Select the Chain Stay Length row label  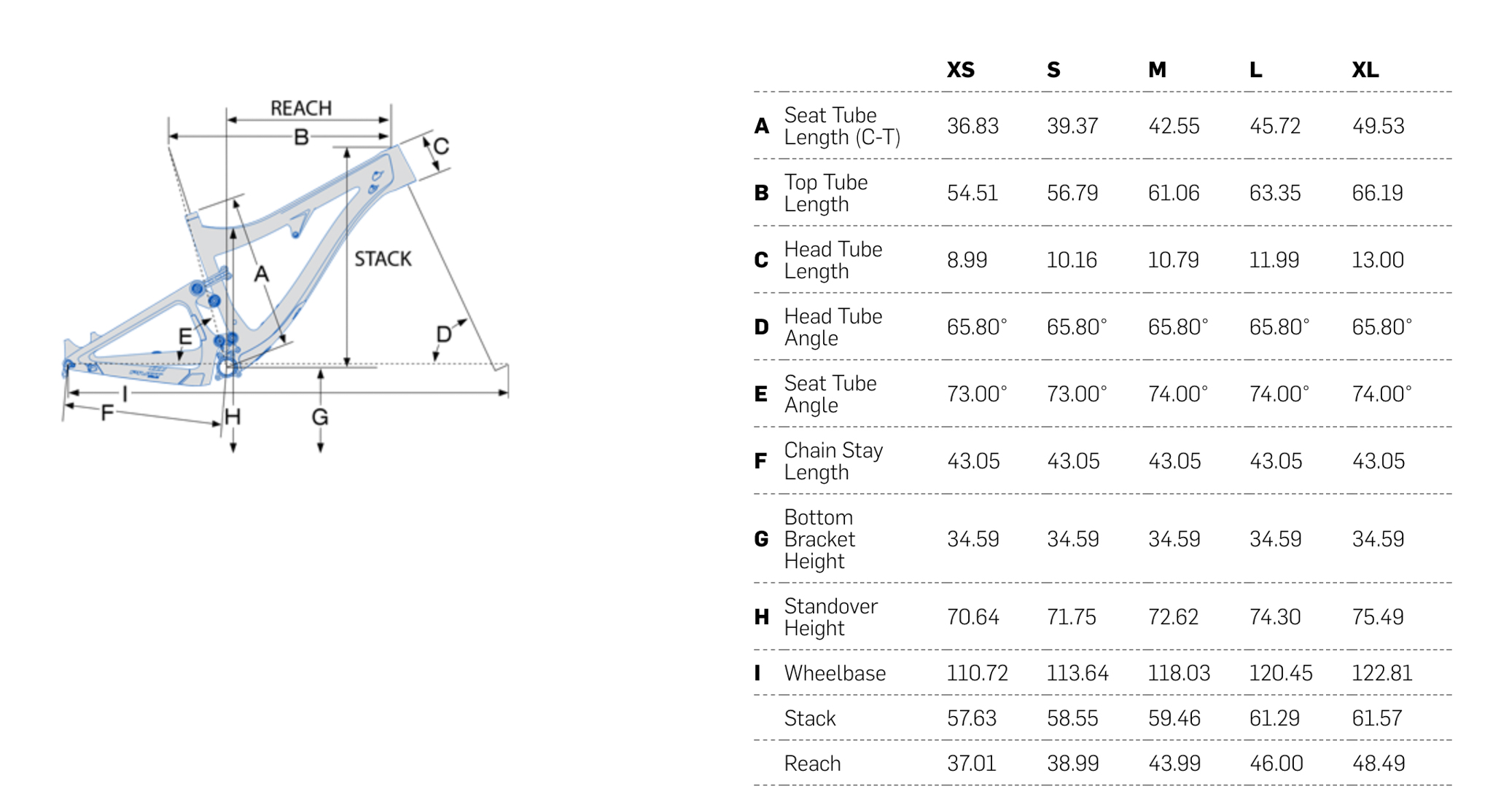pyautogui.click(x=833, y=461)
